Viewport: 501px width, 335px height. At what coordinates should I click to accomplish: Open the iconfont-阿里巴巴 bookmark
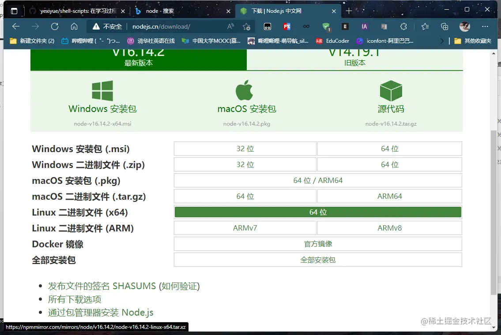385,41
